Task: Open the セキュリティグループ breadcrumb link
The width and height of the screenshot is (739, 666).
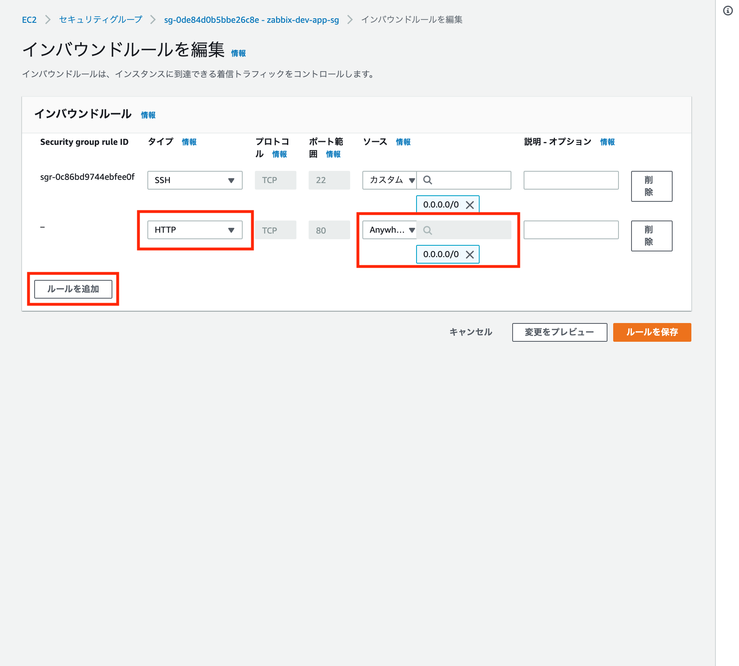Action: [x=100, y=19]
